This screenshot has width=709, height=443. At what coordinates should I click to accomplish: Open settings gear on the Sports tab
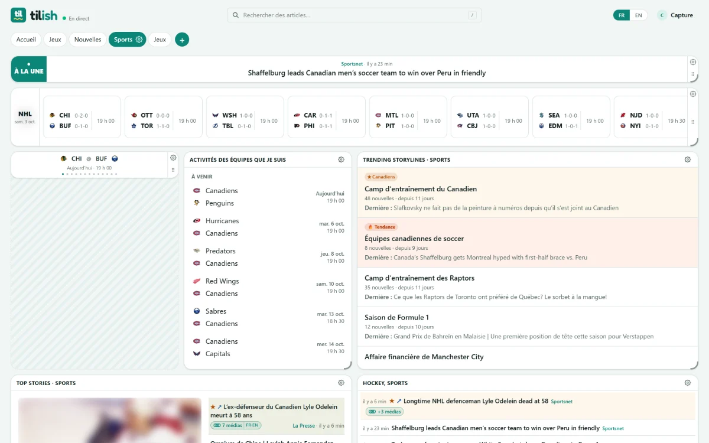click(x=139, y=40)
